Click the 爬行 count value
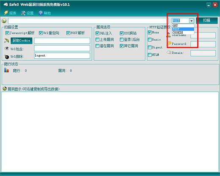The image size is (220, 176). tap(26, 70)
